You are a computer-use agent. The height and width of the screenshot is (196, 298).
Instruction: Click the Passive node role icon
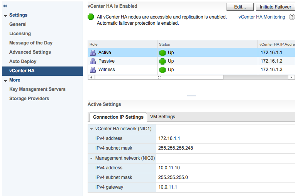coord(93,61)
